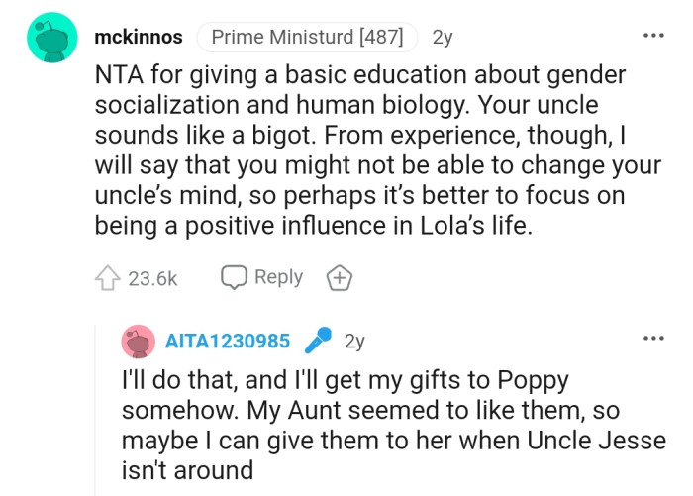Click mckinnos green avatar icon
The height and width of the screenshot is (496, 693).
51,38
